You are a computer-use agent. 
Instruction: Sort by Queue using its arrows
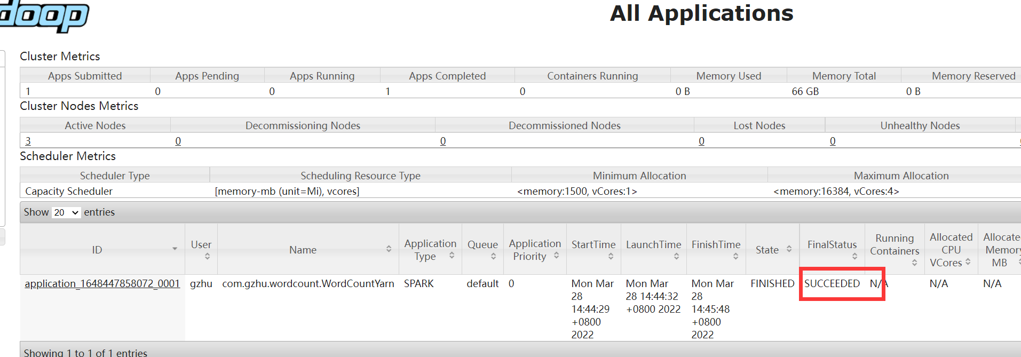(x=493, y=256)
